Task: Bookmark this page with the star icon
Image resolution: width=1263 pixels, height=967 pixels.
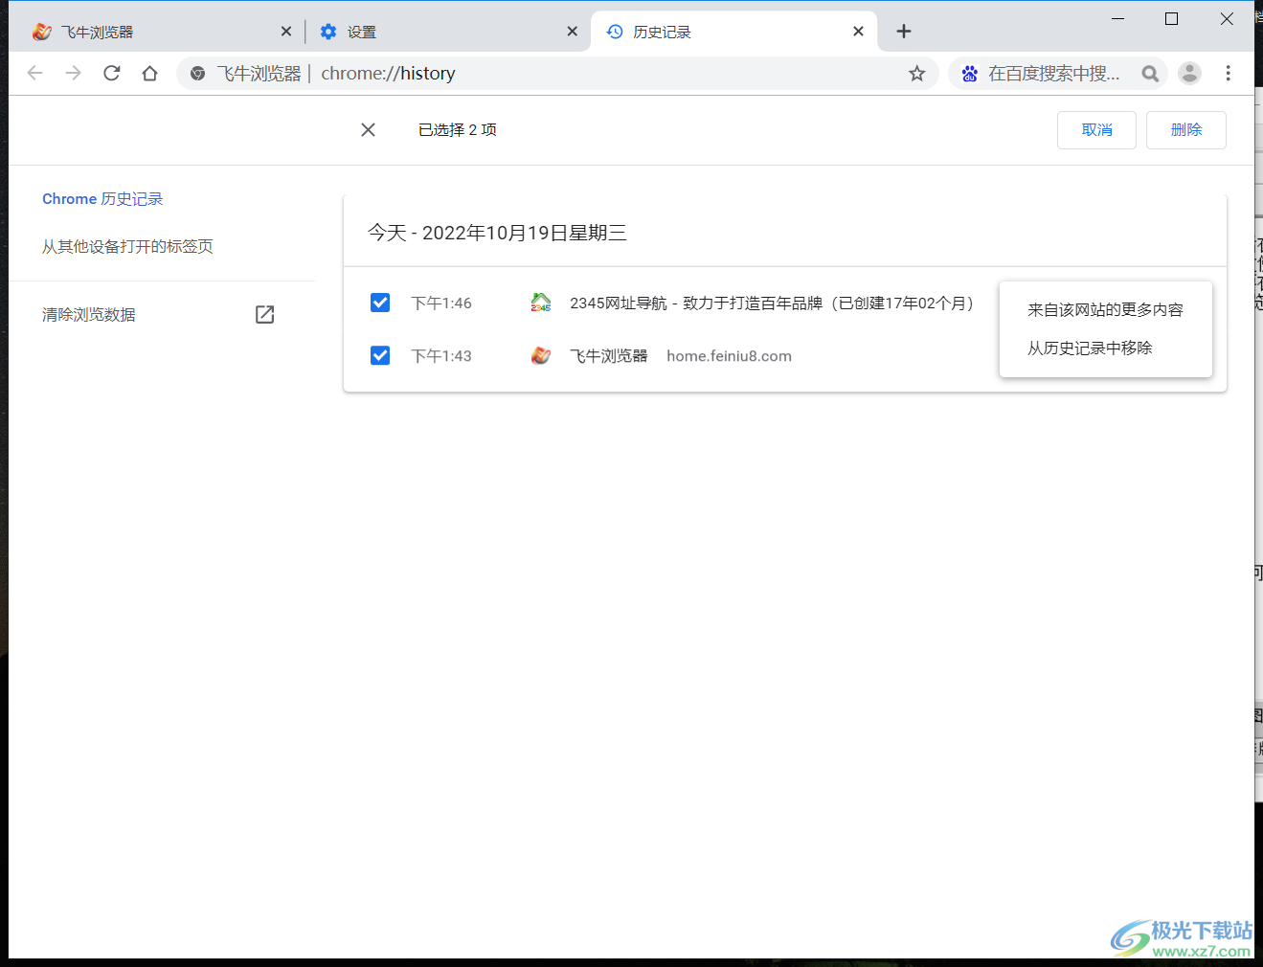Action: 917,74
